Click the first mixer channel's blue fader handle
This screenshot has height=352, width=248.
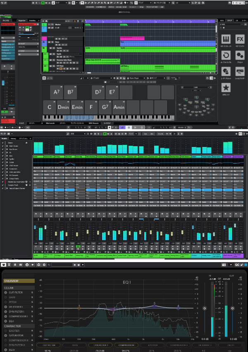(x=35, y=227)
